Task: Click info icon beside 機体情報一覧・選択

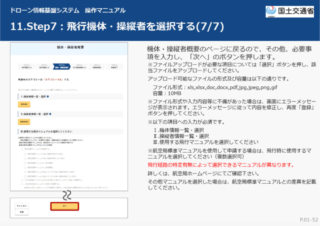Action: [48, 97]
